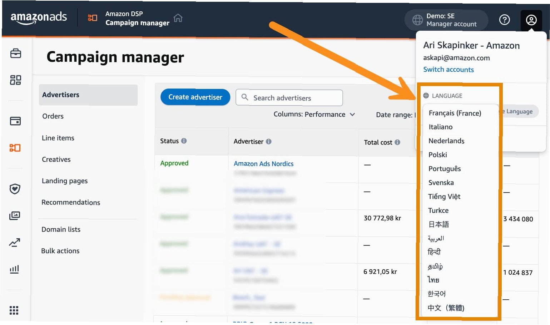
Task: Open the Amazon Ads Nordics advertiser
Action: 263,164
